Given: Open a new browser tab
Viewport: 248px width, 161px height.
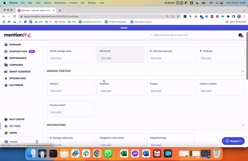Looking at the screenshot, I should pos(60,10).
